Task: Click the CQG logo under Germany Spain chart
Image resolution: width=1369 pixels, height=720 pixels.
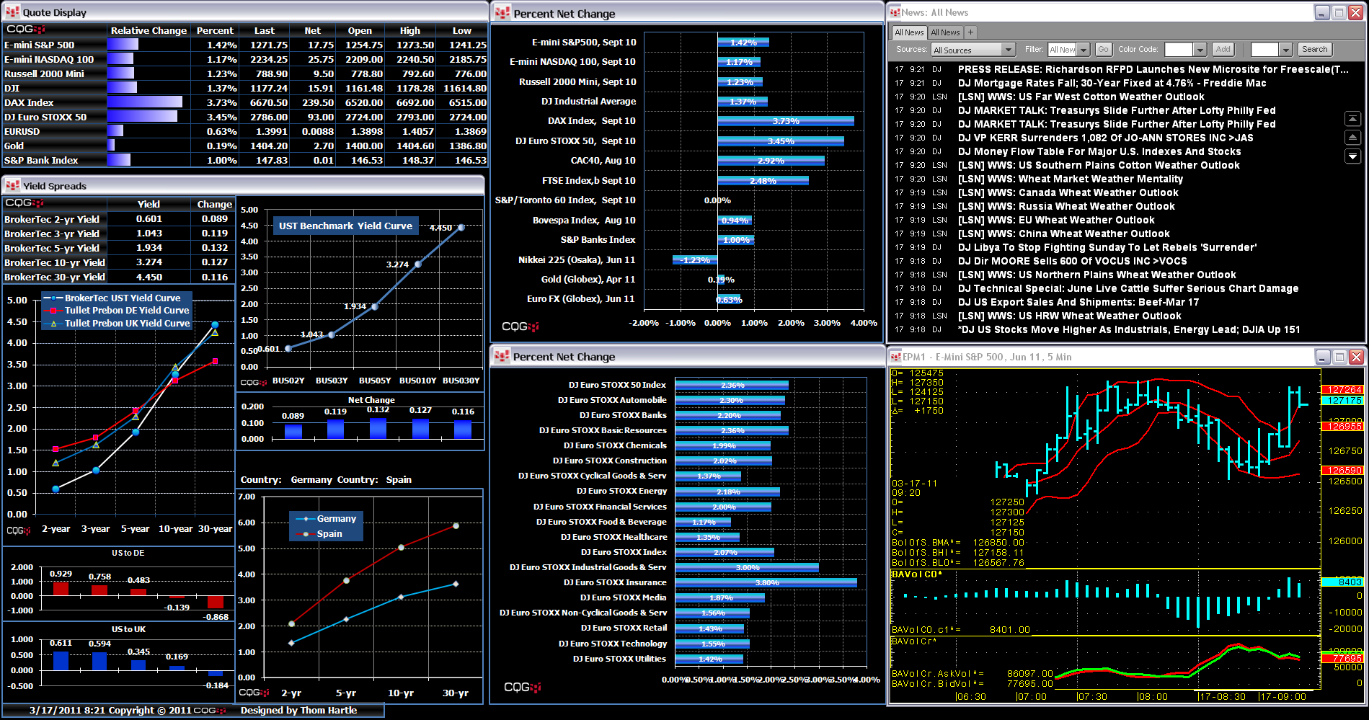Action: click(254, 693)
